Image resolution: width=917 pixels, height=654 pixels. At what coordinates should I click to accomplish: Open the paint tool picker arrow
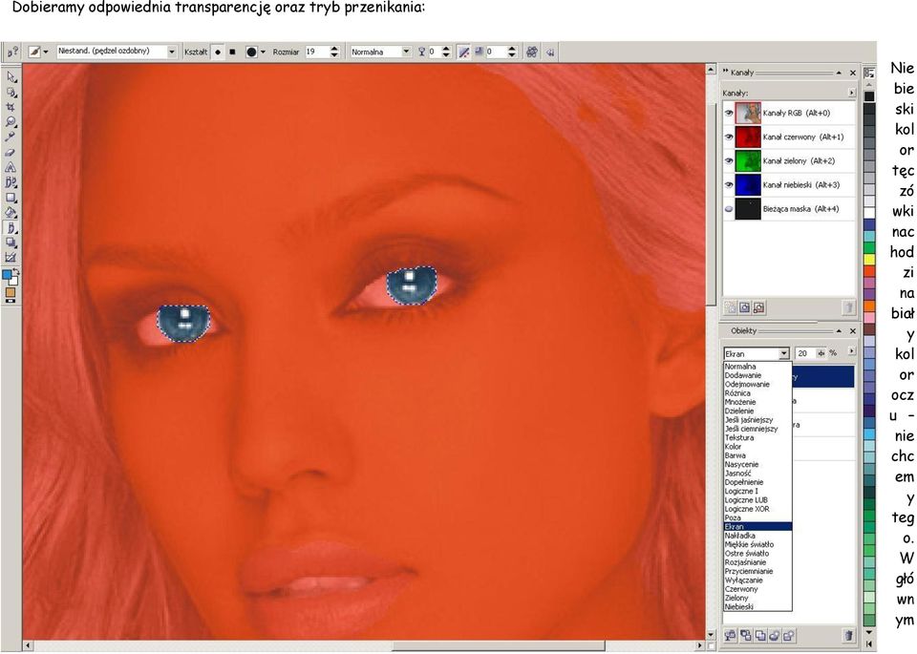click(x=46, y=52)
